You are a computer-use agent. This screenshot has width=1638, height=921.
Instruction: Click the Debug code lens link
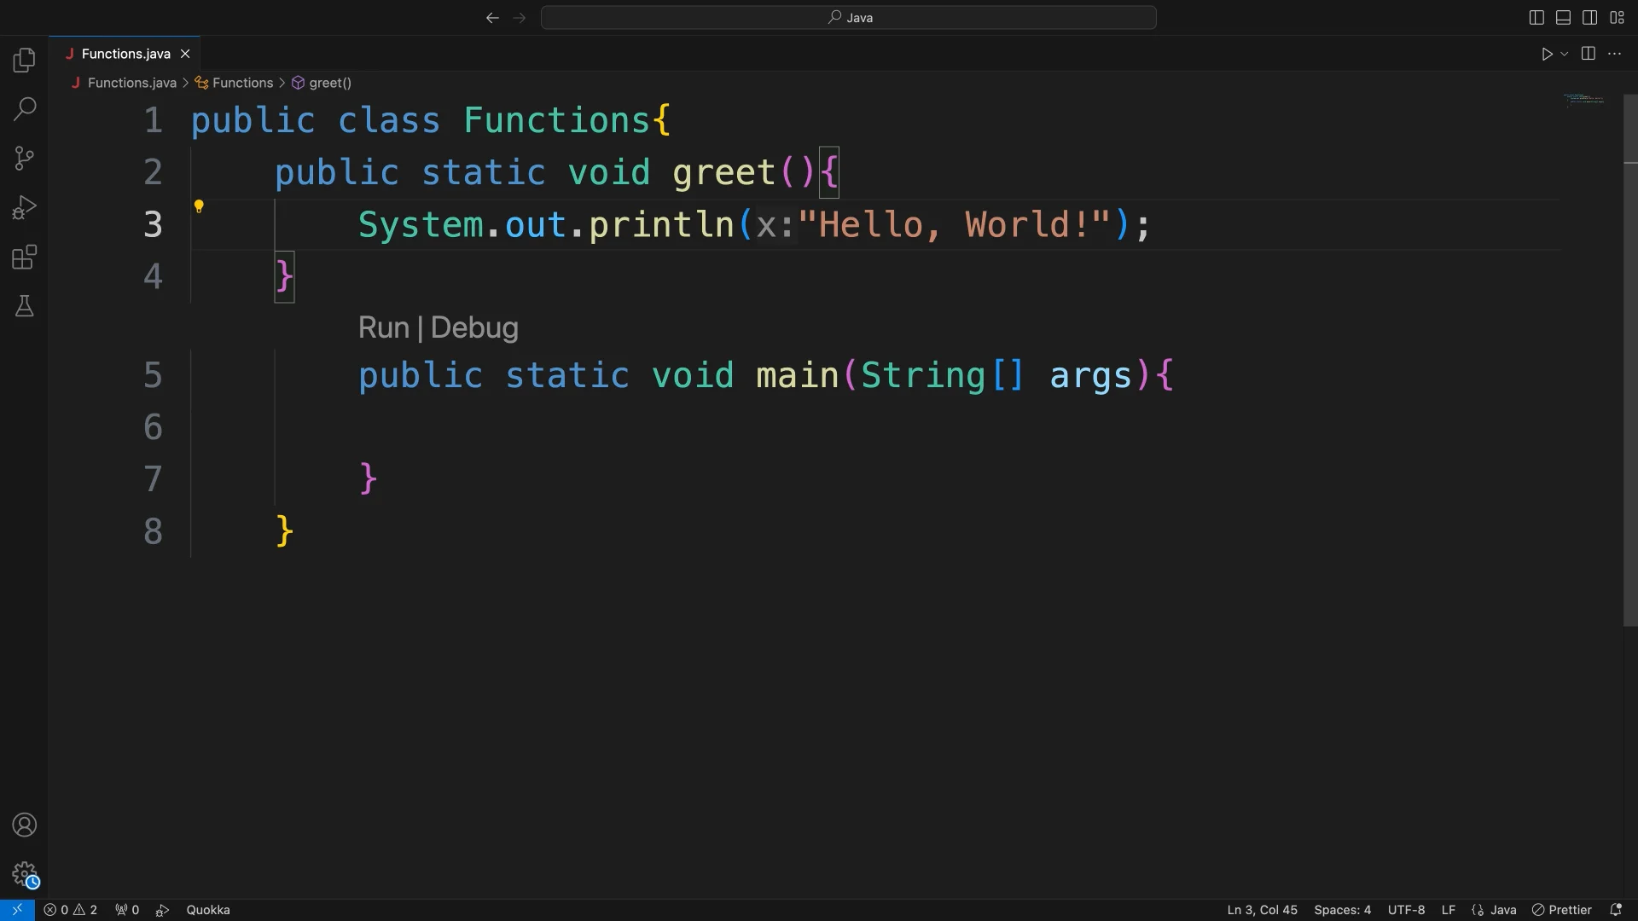coord(474,327)
